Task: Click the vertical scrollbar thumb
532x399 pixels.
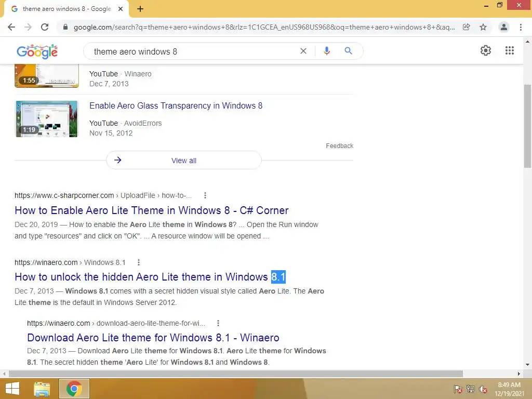Action: tap(527, 126)
